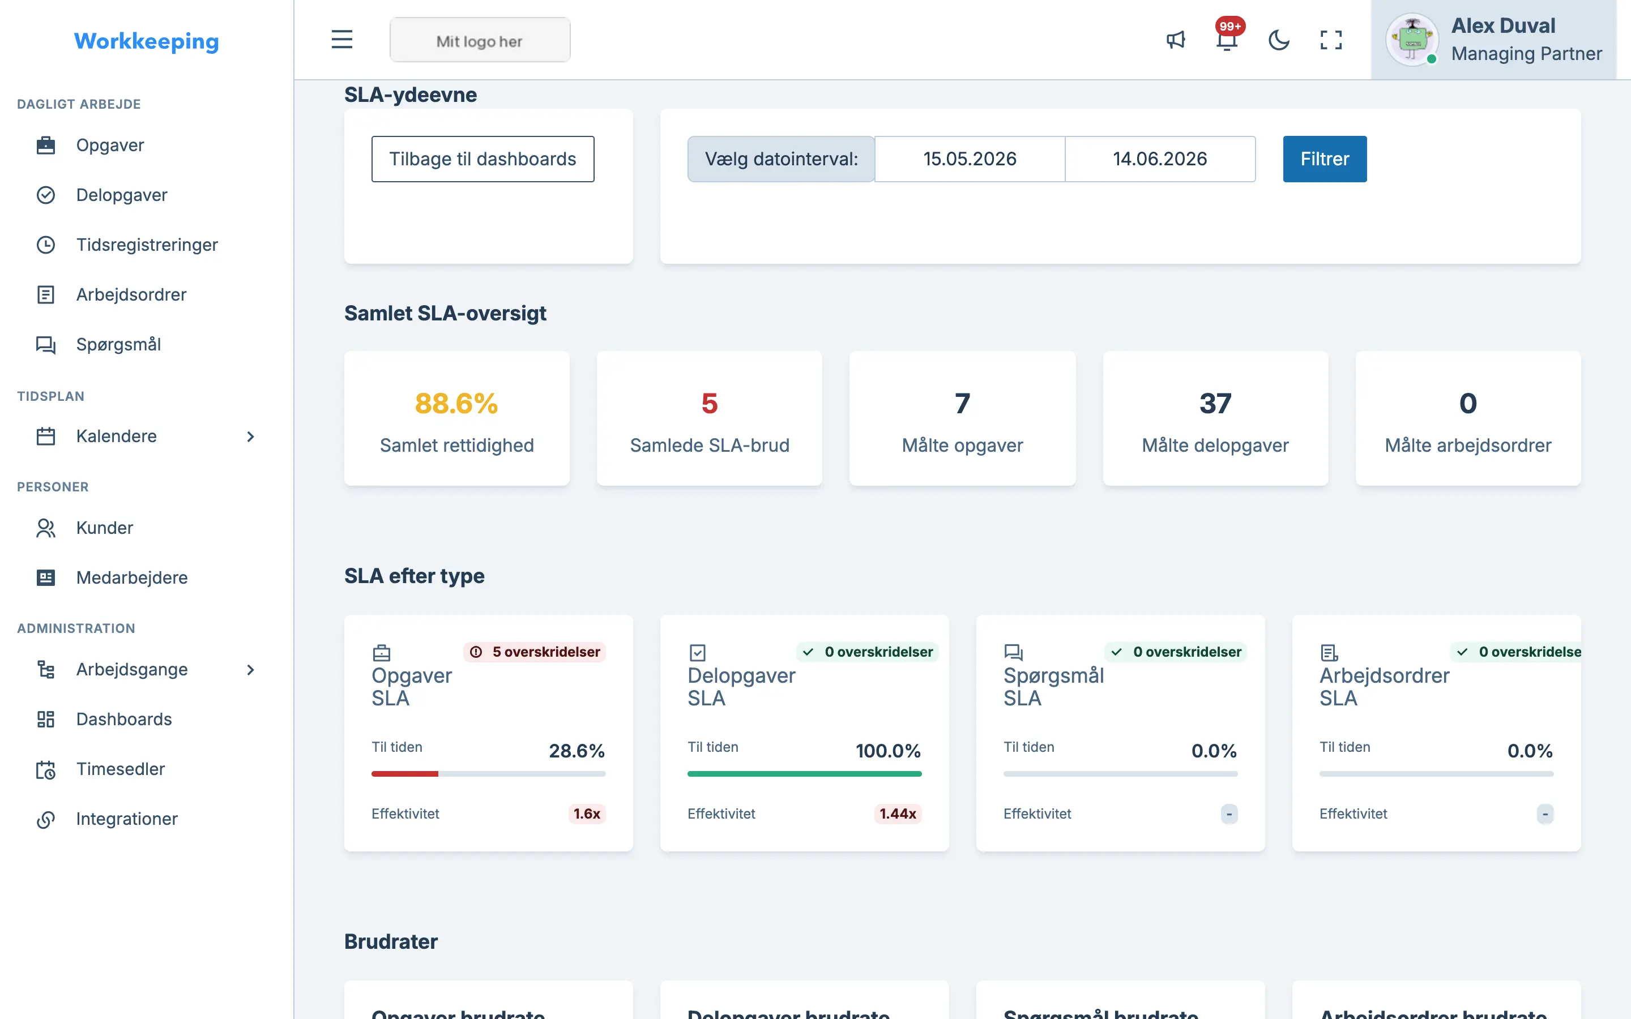
Task: Click the 100.0% Til tiden value
Action: coord(889,751)
